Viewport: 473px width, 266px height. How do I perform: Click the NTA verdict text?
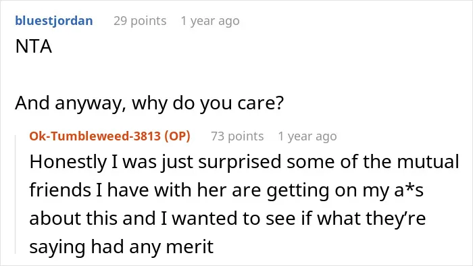coord(34,47)
